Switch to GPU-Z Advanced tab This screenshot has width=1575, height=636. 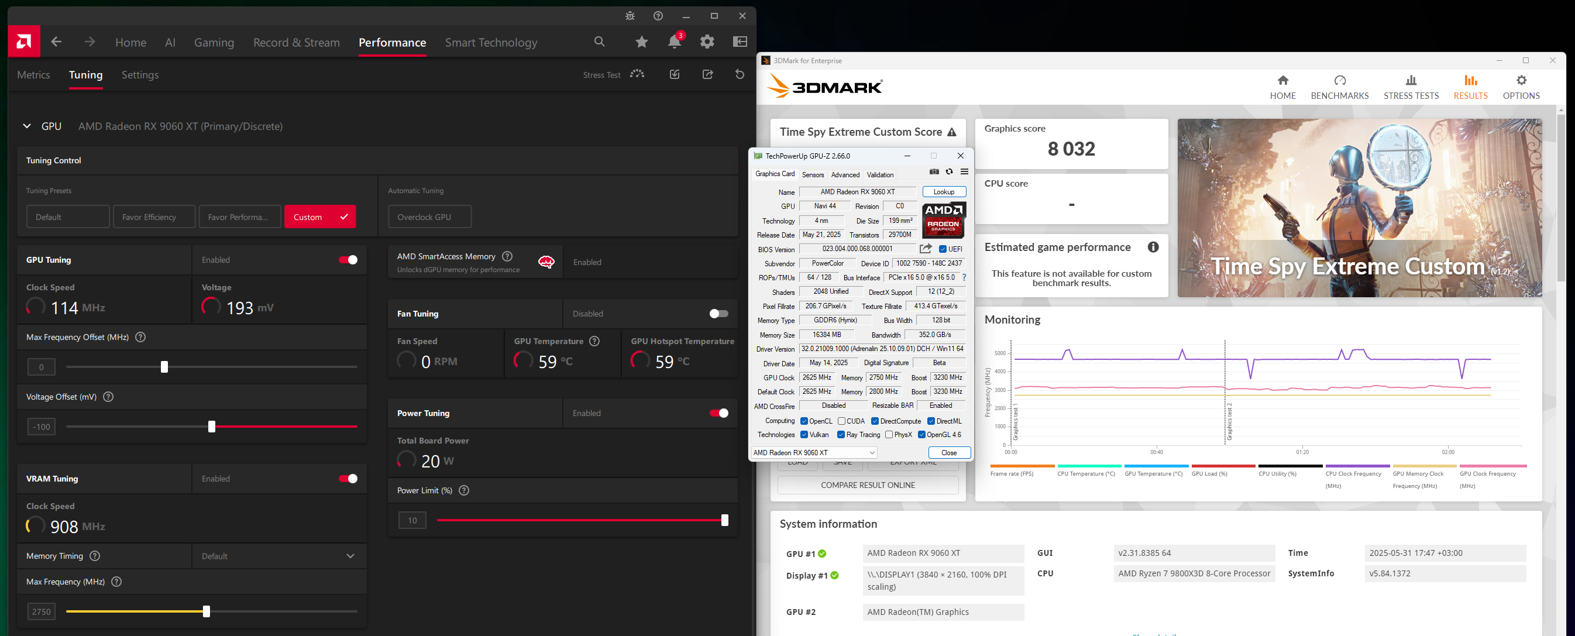(845, 175)
